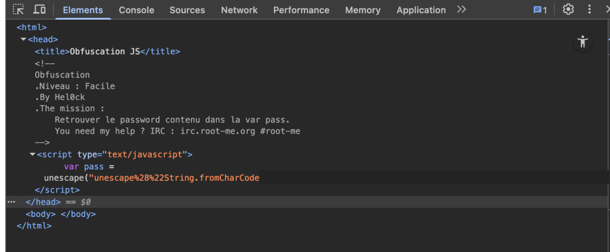
Task: Open DevTools settings gear
Action: tap(568, 10)
